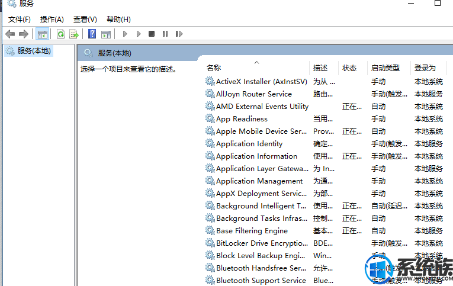This screenshot has height=286, width=453.
Task: Click the gear icon beside AMD External Events
Action: pos(210,106)
